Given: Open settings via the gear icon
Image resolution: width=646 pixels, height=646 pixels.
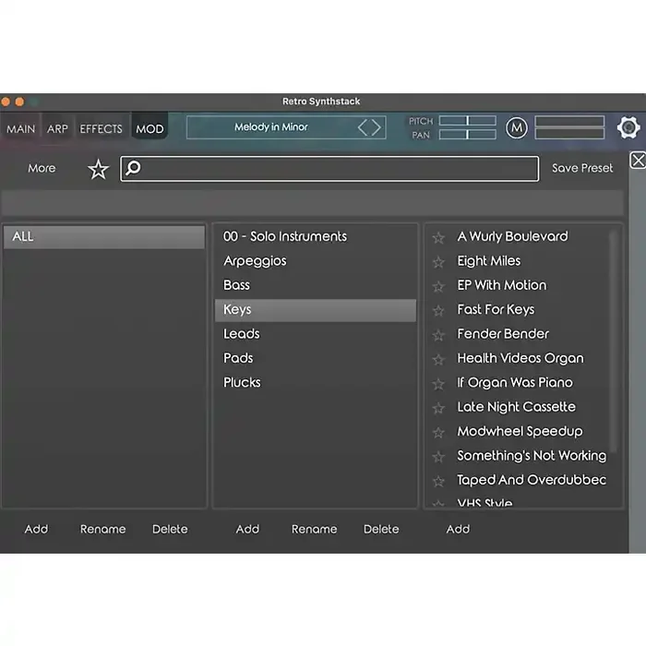Looking at the screenshot, I should tap(628, 127).
